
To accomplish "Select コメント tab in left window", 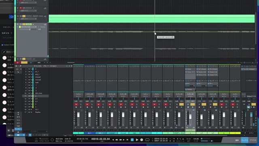I will [5, 33].
